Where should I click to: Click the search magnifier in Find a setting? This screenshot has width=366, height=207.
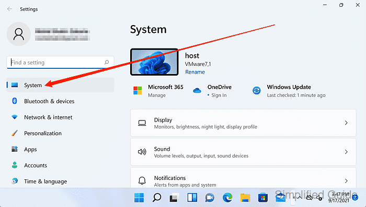107,62
